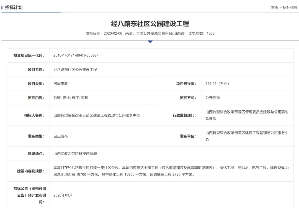299x213 pixels.
Task: Click label 招标内容
Action: point(36,98)
